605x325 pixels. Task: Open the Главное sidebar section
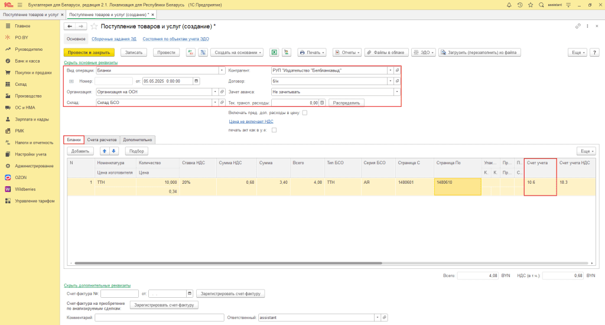[x=22, y=26]
